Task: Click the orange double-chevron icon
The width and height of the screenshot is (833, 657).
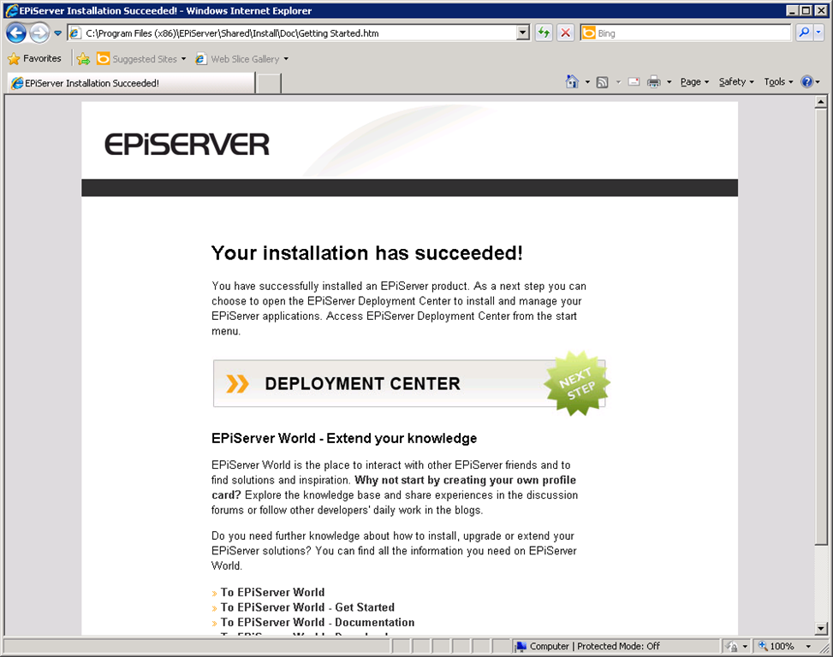Action: click(x=237, y=384)
